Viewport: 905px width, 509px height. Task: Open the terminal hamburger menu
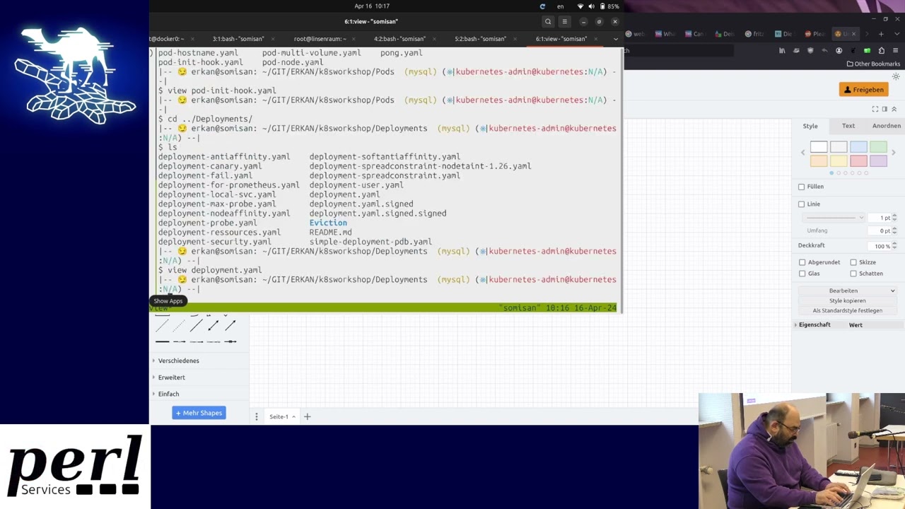(x=564, y=21)
